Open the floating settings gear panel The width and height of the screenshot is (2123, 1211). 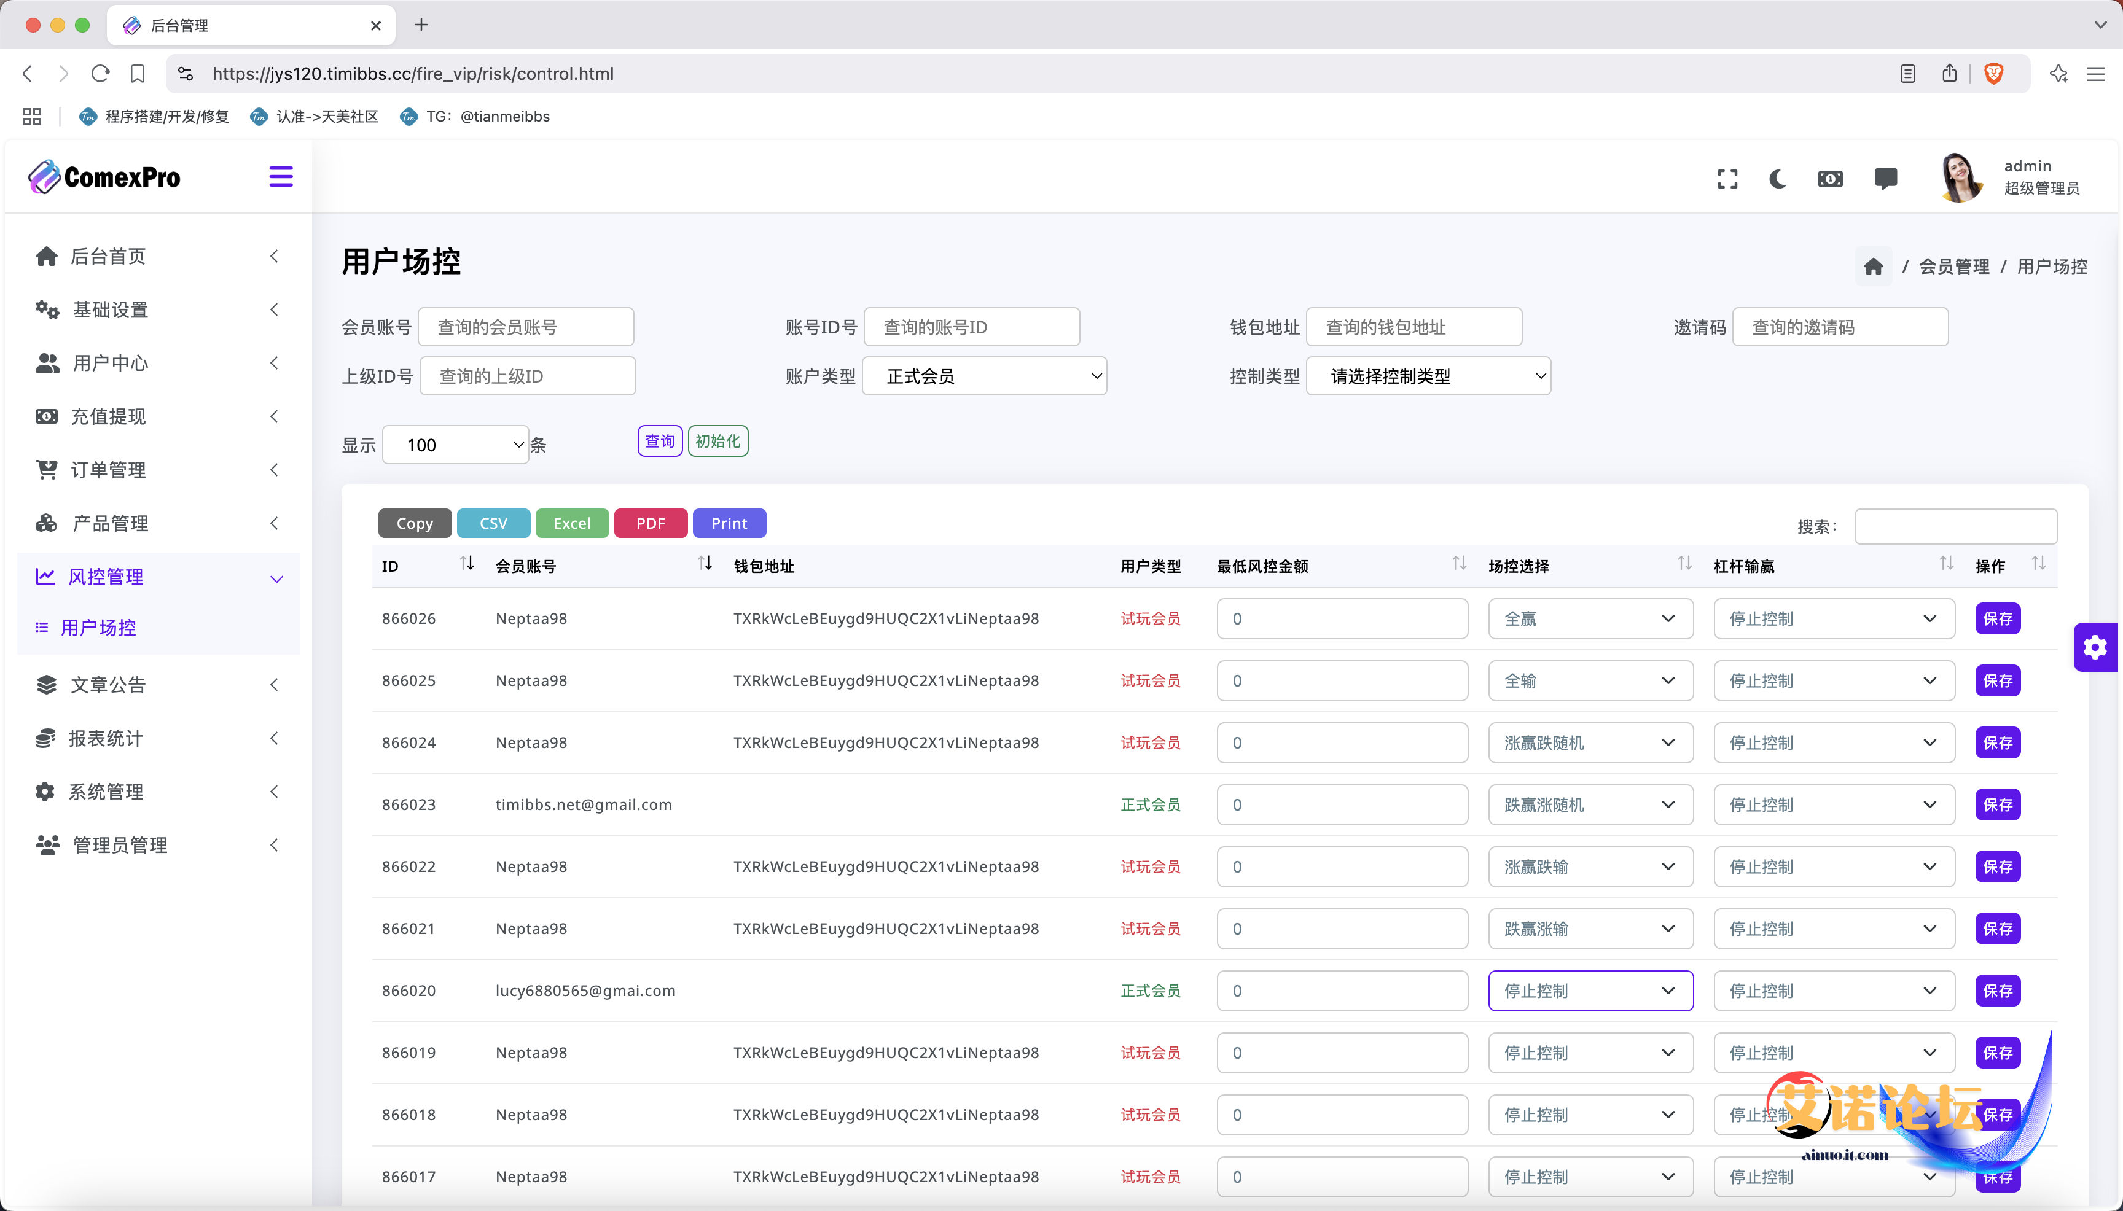2095,647
